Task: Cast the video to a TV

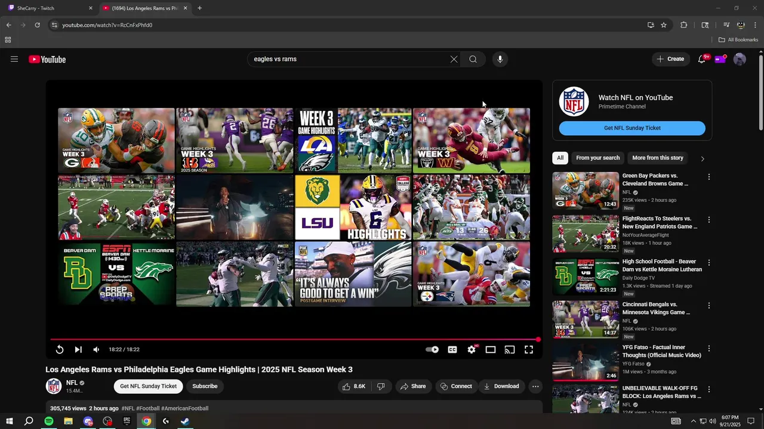Action: pyautogui.click(x=510, y=350)
